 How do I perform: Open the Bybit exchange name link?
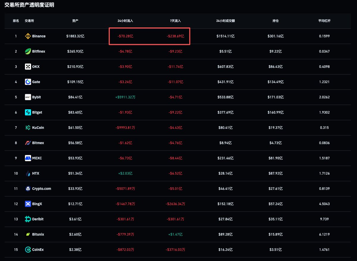coord(37,97)
